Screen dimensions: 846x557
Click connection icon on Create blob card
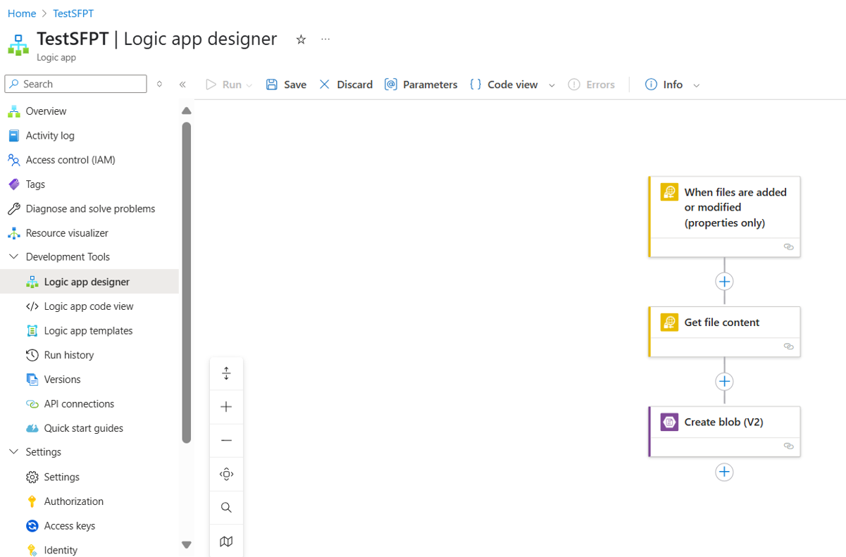click(788, 446)
